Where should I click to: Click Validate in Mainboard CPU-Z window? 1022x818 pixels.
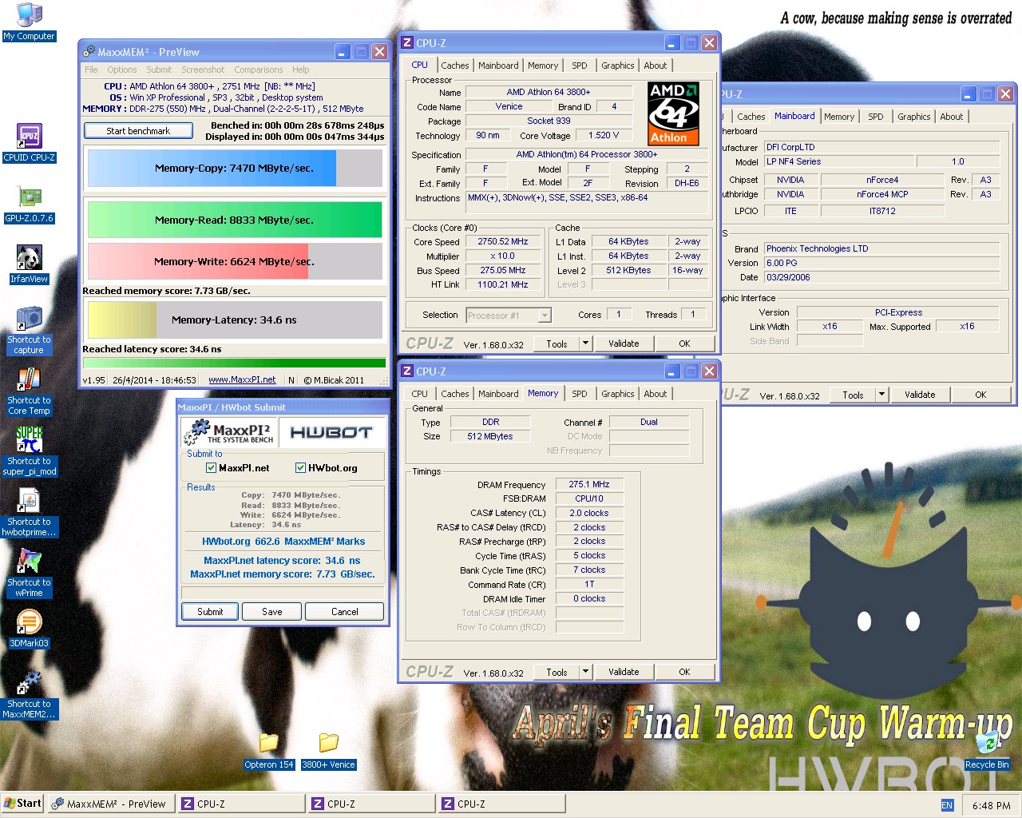point(920,395)
